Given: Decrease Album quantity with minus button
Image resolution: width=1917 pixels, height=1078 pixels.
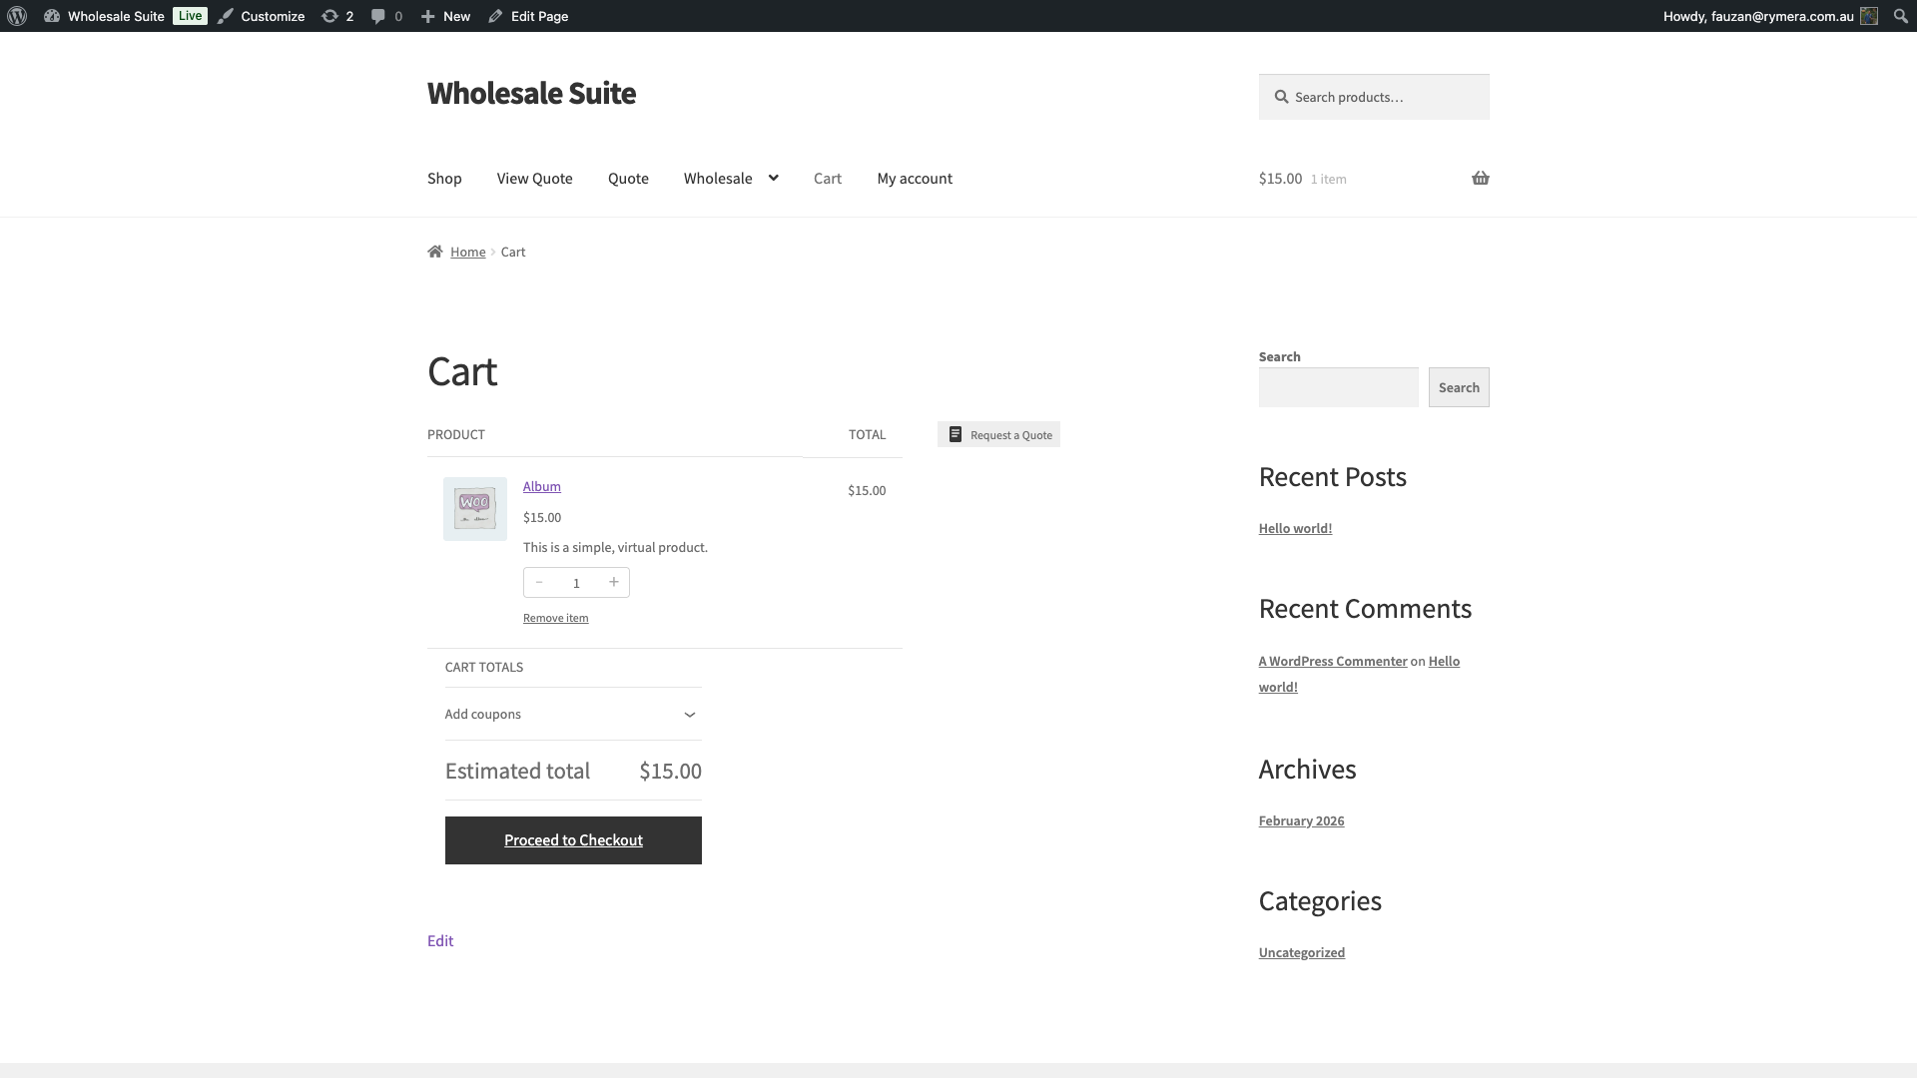Looking at the screenshot, I should (539, 582).
